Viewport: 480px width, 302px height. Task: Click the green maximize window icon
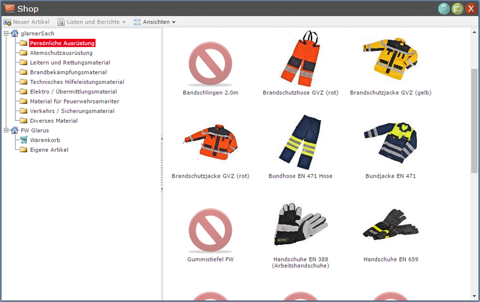(457, 9)
